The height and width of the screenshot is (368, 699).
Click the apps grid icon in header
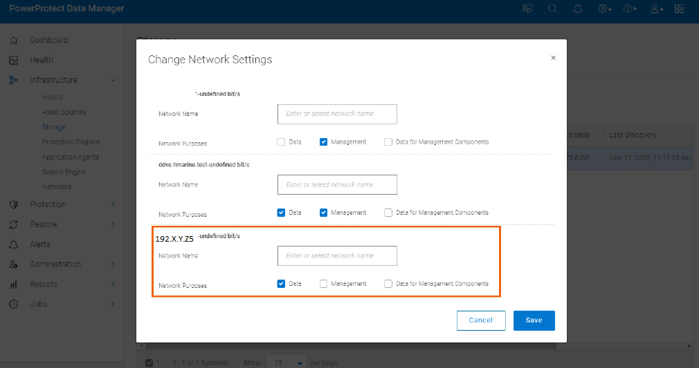(x=680, y=9)
